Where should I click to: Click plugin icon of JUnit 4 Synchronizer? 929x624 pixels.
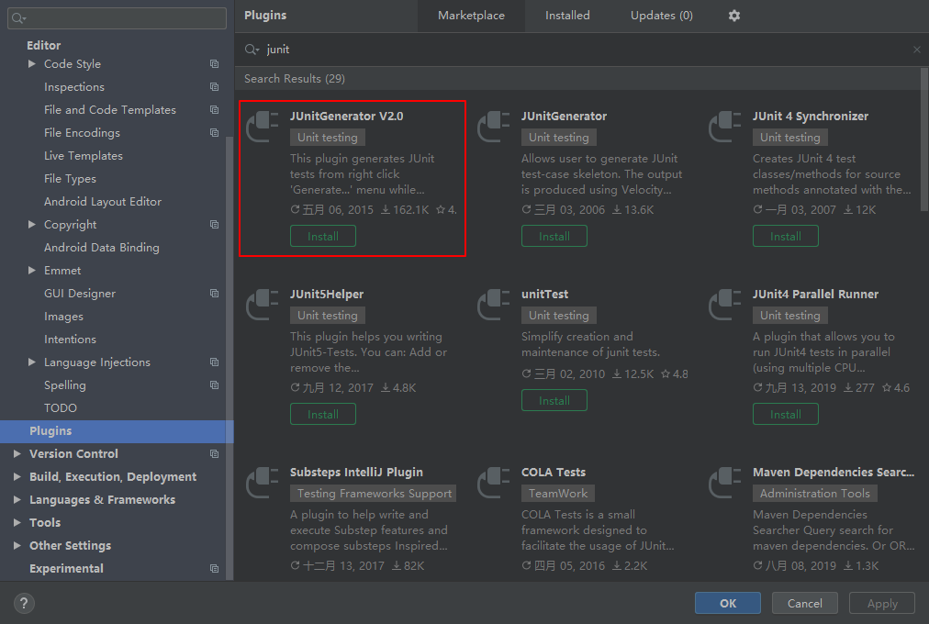tap(724, 127)
